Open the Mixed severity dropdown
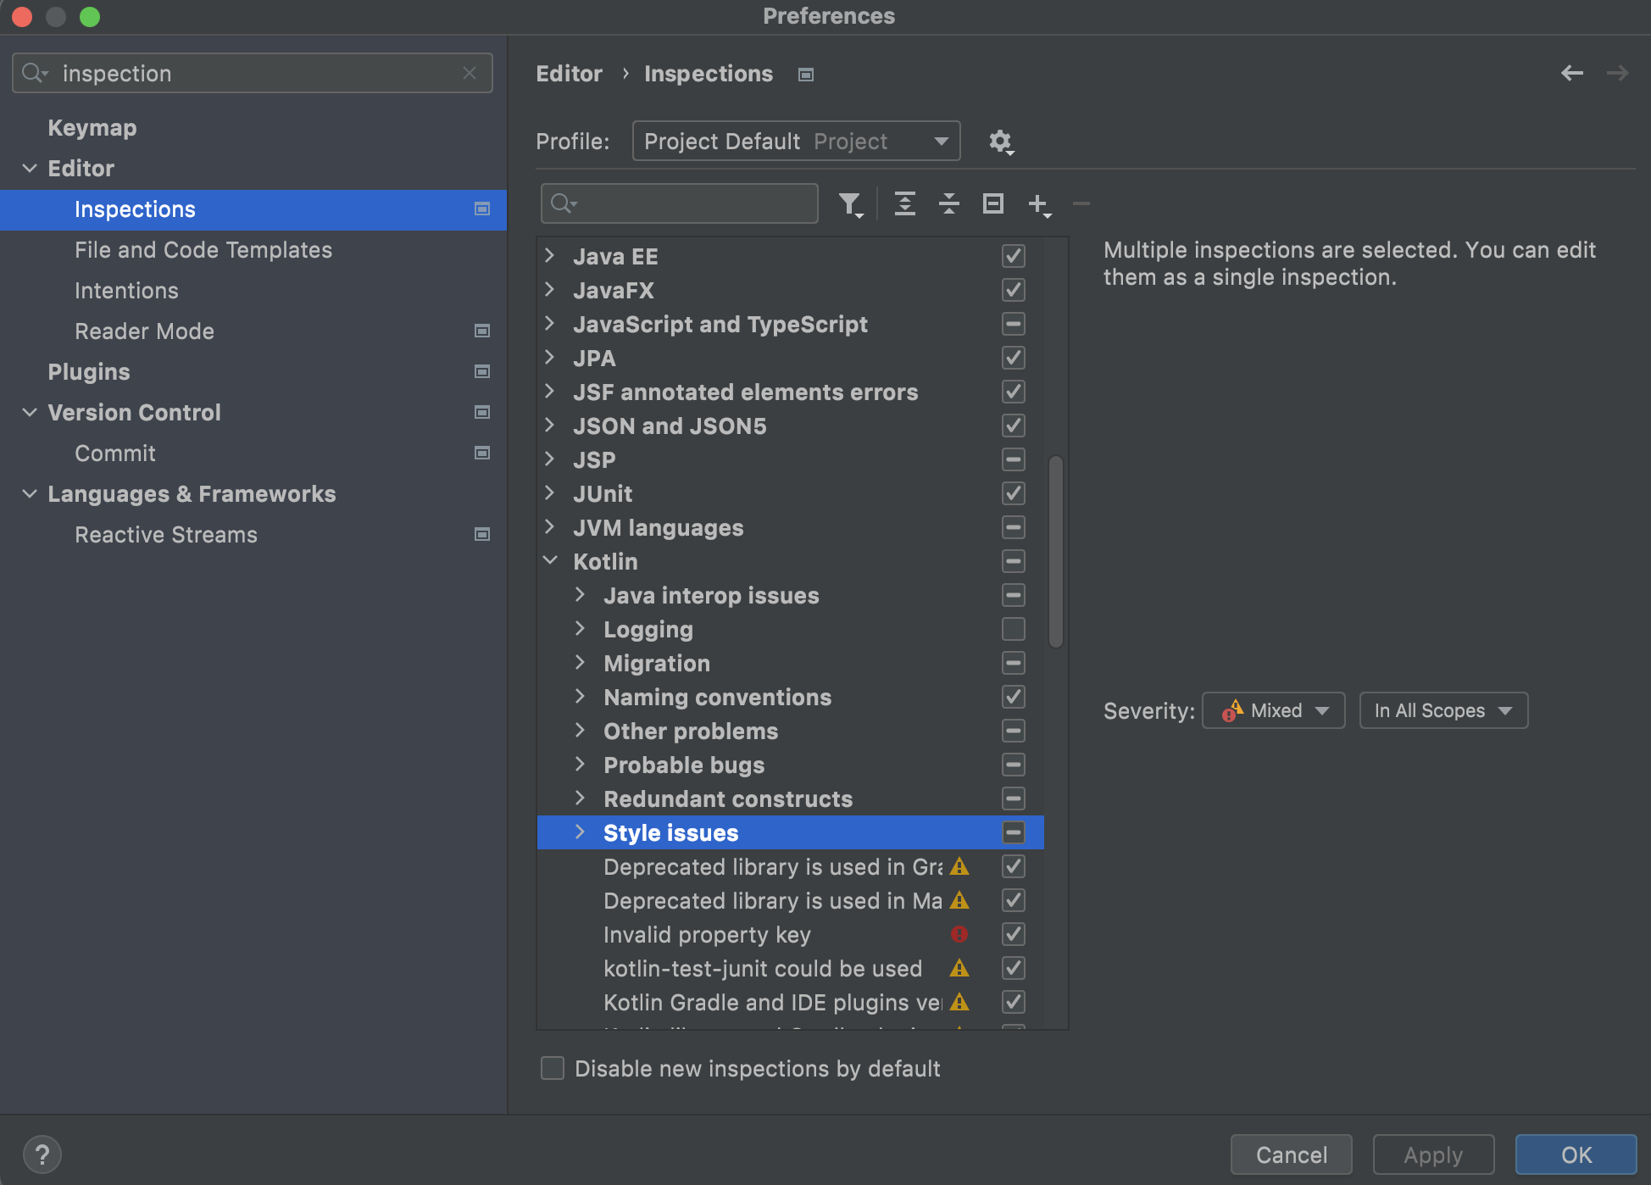The width and height of the screenshot is (1651, 1185). [1273, 710]
